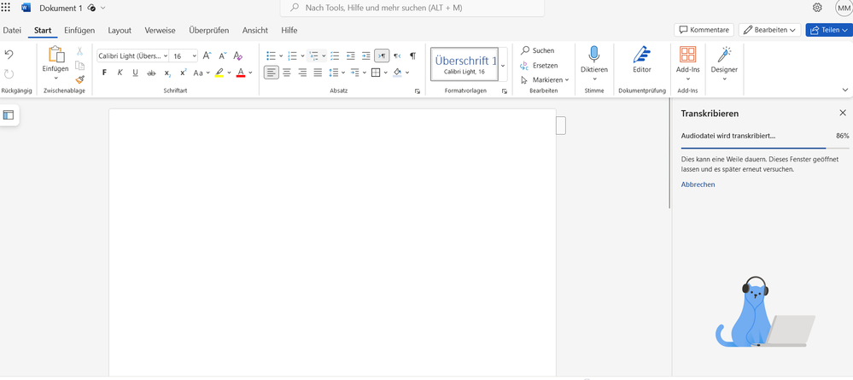The height and width of the screenshot is (380, 853).
Task: Open the Designer wand icon
Action: [724, 55]
